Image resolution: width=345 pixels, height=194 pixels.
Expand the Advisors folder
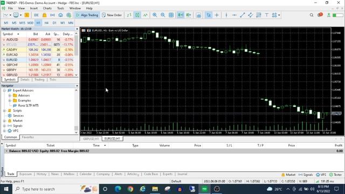[10, 95]
